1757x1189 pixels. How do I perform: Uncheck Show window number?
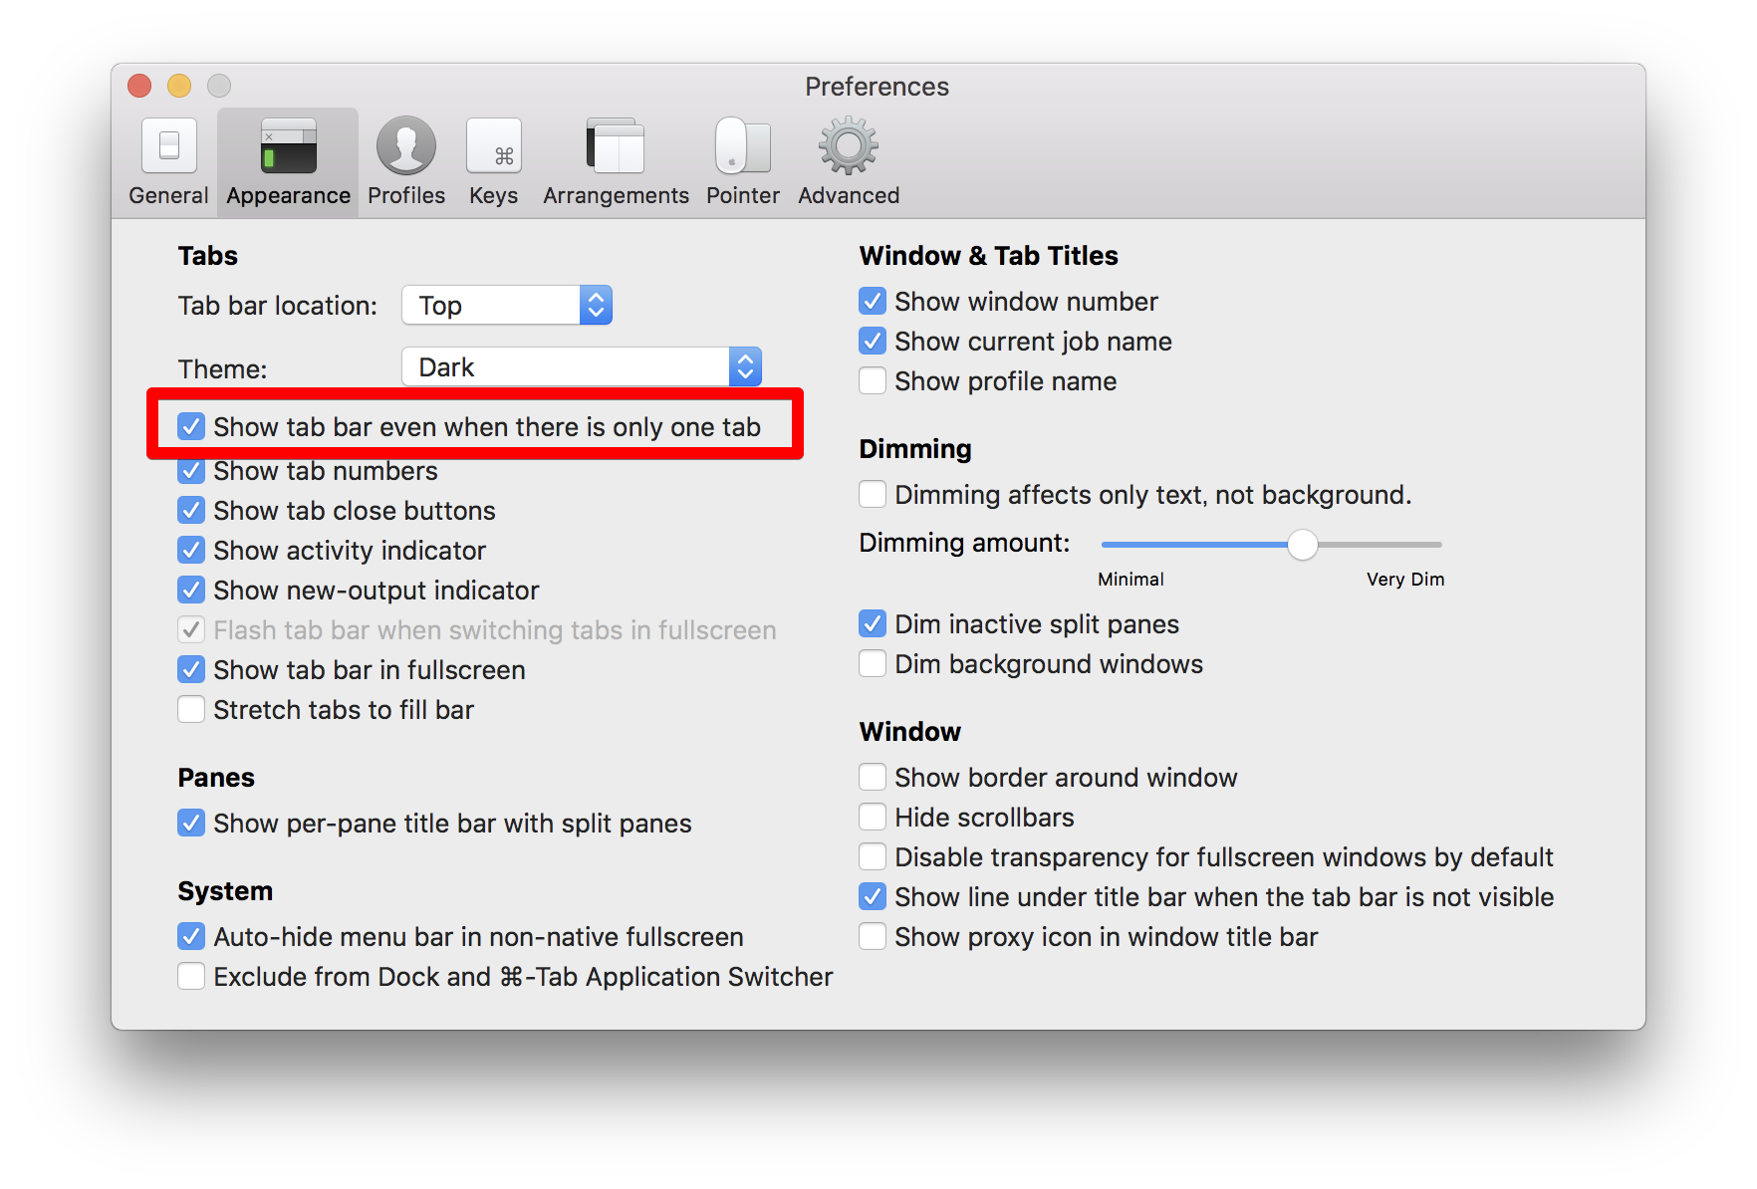pos(873,301)
